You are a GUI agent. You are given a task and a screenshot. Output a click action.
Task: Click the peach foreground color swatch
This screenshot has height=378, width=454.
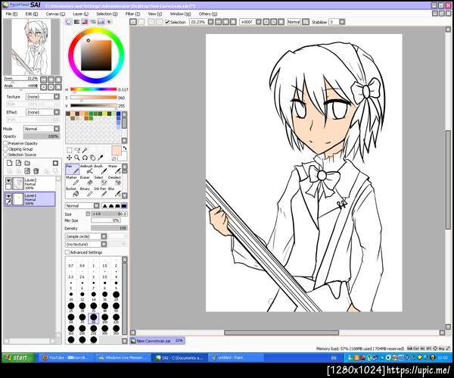(x=116, y=151)
